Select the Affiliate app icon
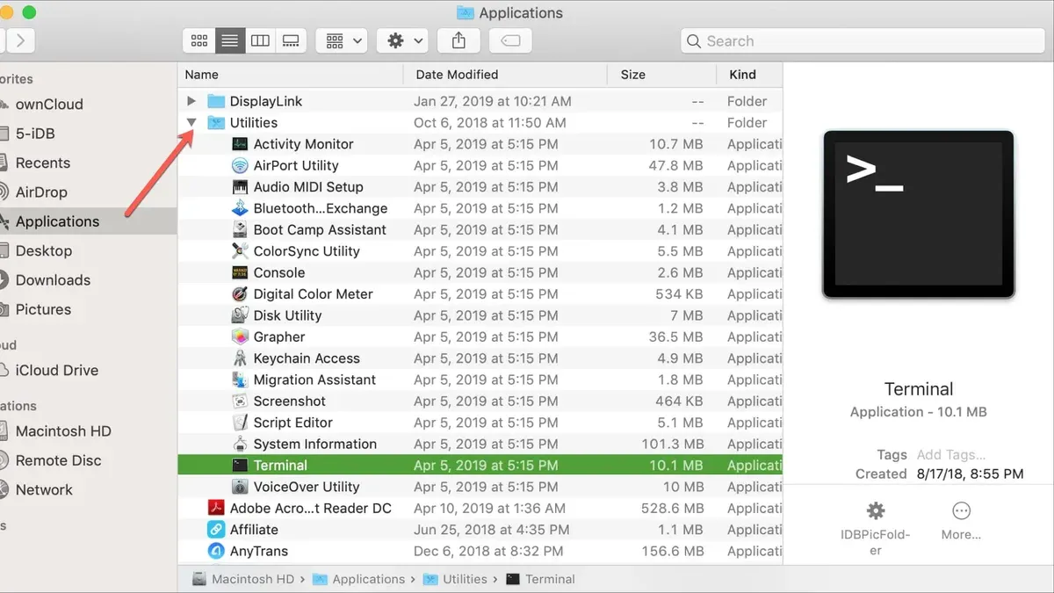Viewport: 1054px width, 593px height. pos(216,530)
